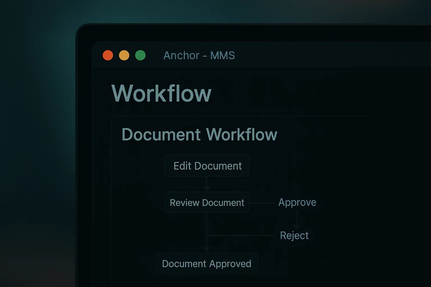Open the Document Approved node

point(207,264)
